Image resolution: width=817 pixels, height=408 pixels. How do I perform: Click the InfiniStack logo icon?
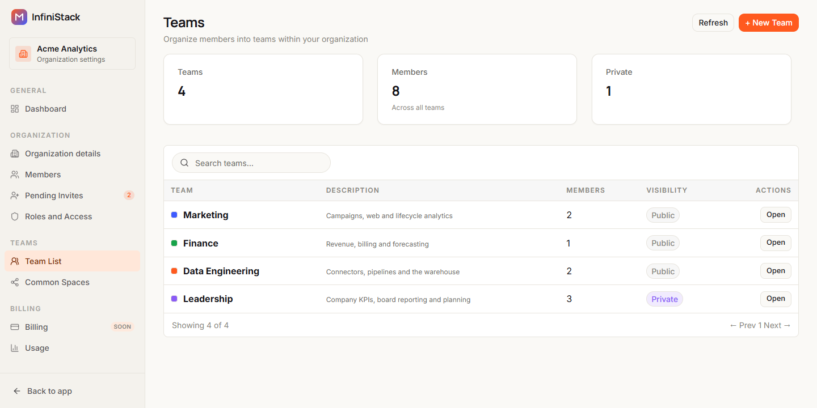(x=19, y=17)
